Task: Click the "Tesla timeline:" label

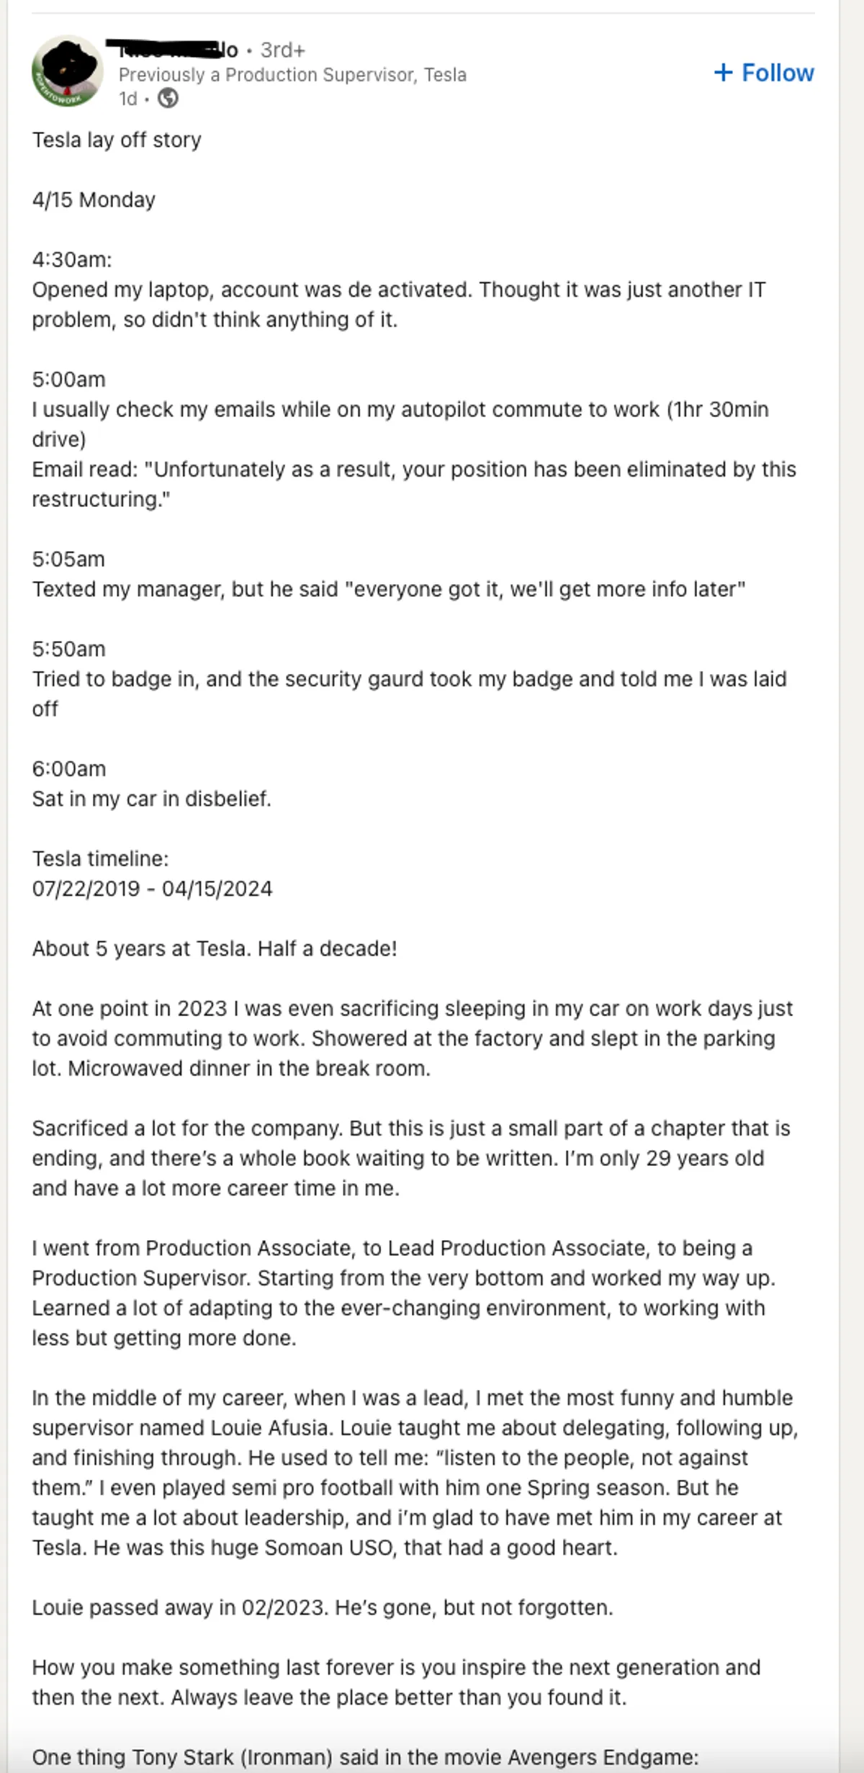Action: click(100, 858)
